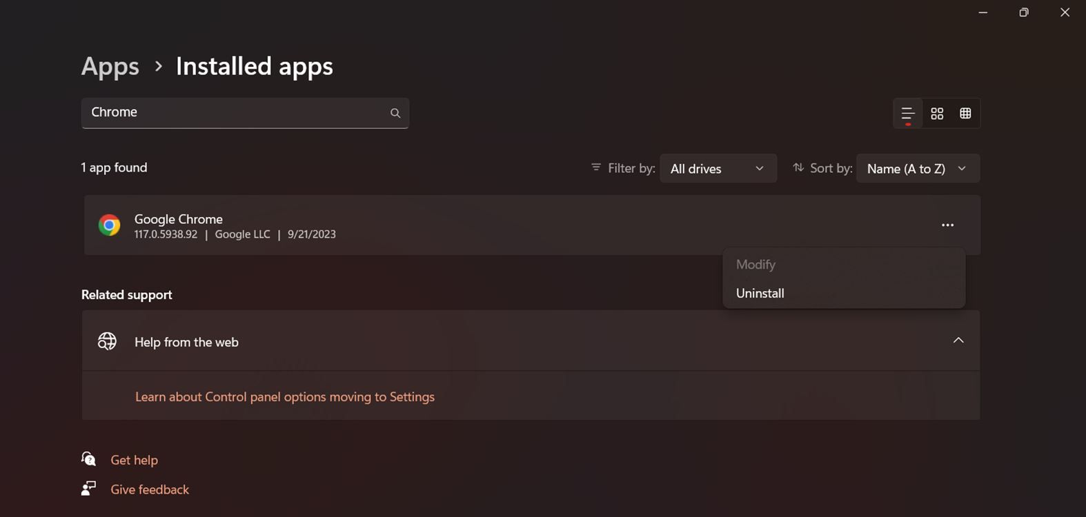Viewport: 1086px width, 517px height.
Task: Open the Filter by All drives dropdown
Action: point(718,169)
